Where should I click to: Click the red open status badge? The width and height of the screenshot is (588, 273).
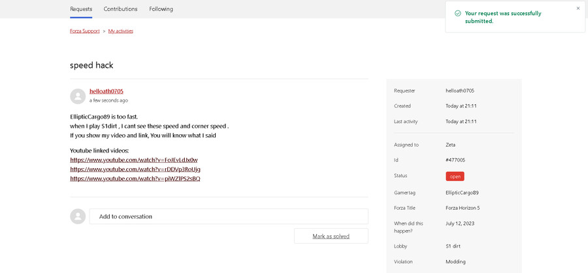tap(455, 176)
